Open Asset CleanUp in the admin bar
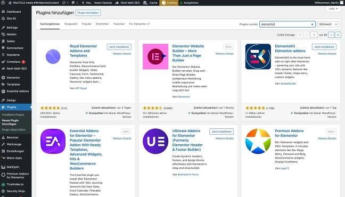This screenshot has height=197, width=345. [103, 3]
